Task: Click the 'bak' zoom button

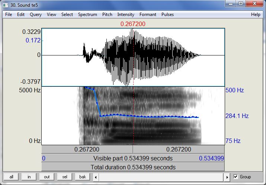Action: 83,177
